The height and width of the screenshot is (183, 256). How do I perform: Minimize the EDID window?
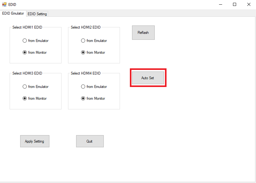point(221,4)
